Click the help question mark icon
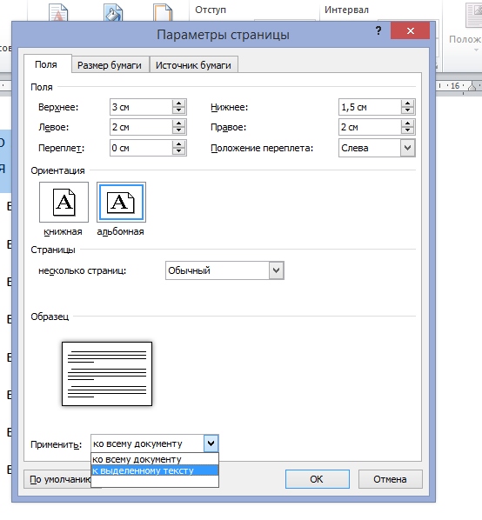 378,30
